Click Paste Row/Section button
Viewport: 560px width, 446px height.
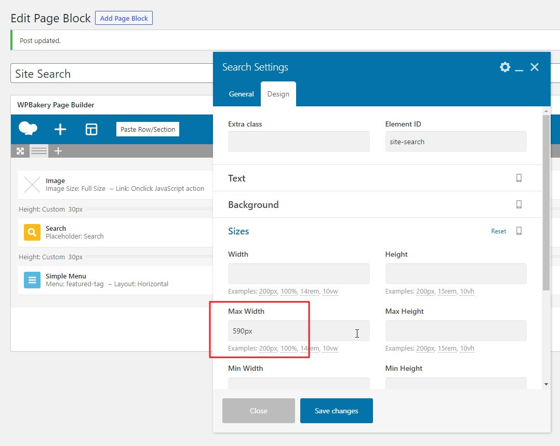tap(148, 130)
